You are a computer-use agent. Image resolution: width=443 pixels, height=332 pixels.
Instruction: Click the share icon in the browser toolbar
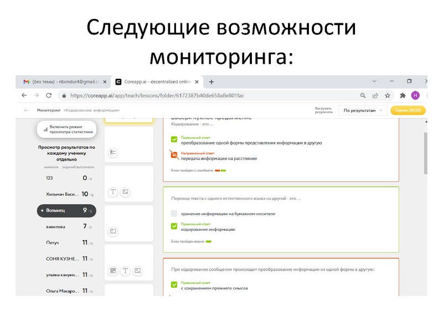[375, 95]
